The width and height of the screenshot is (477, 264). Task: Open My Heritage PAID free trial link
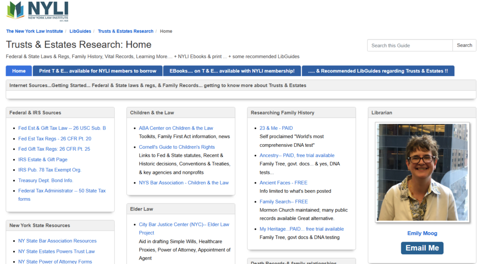(301, 229)
